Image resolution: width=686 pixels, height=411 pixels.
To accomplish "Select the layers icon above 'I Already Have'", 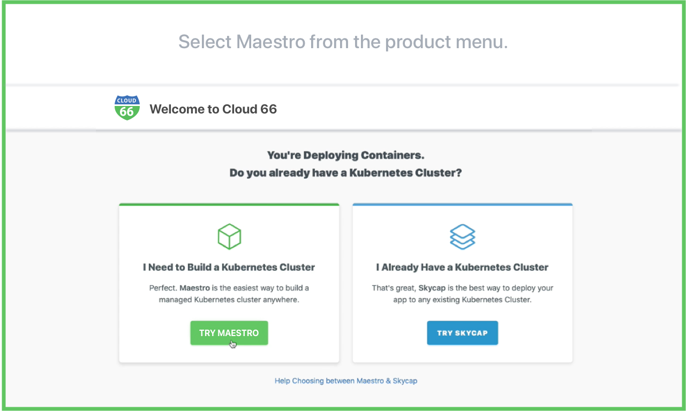I will click(x=462, y=236).
